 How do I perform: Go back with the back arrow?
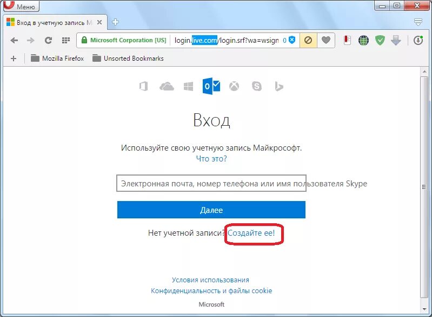14,41
